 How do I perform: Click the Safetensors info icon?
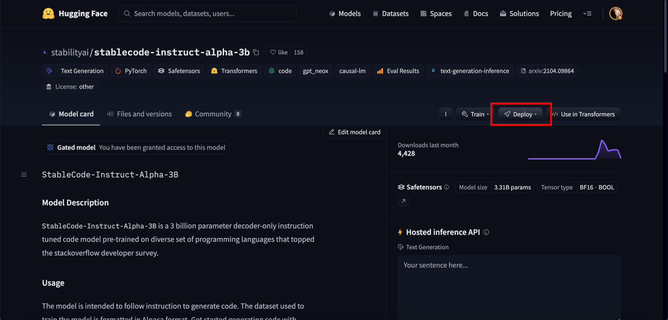point(446,187)
